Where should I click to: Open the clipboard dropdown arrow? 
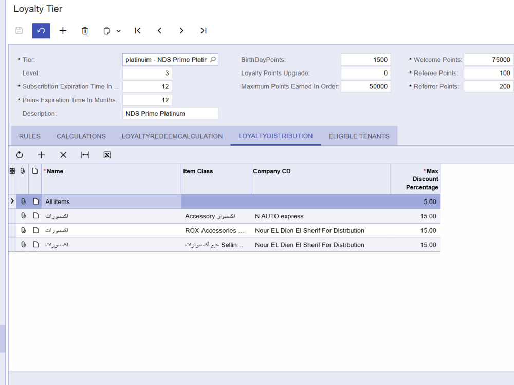[x=118, y=31]
